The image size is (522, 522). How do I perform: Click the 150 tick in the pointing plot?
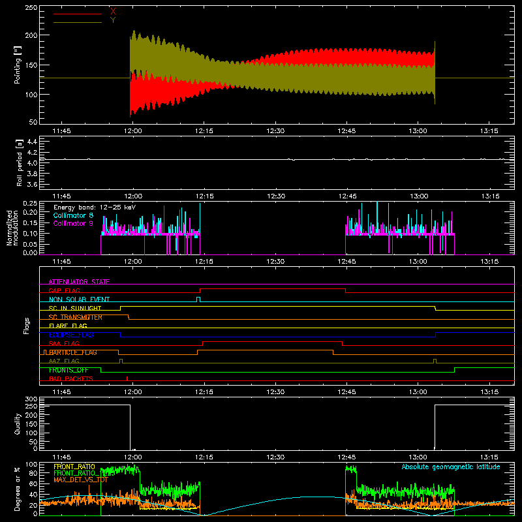coord(31,65)
